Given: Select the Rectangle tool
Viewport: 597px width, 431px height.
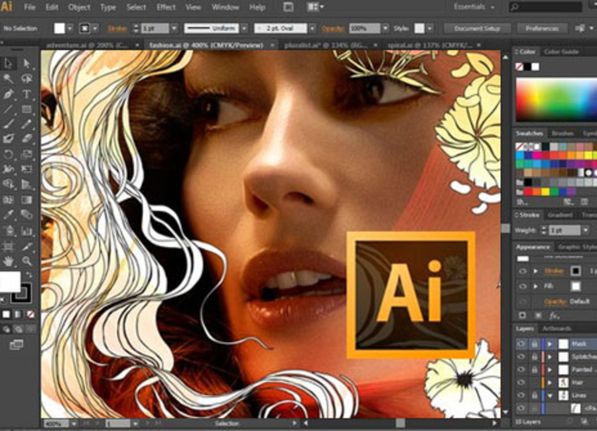Looking at the screenshot, I should [x=27, y=109].
